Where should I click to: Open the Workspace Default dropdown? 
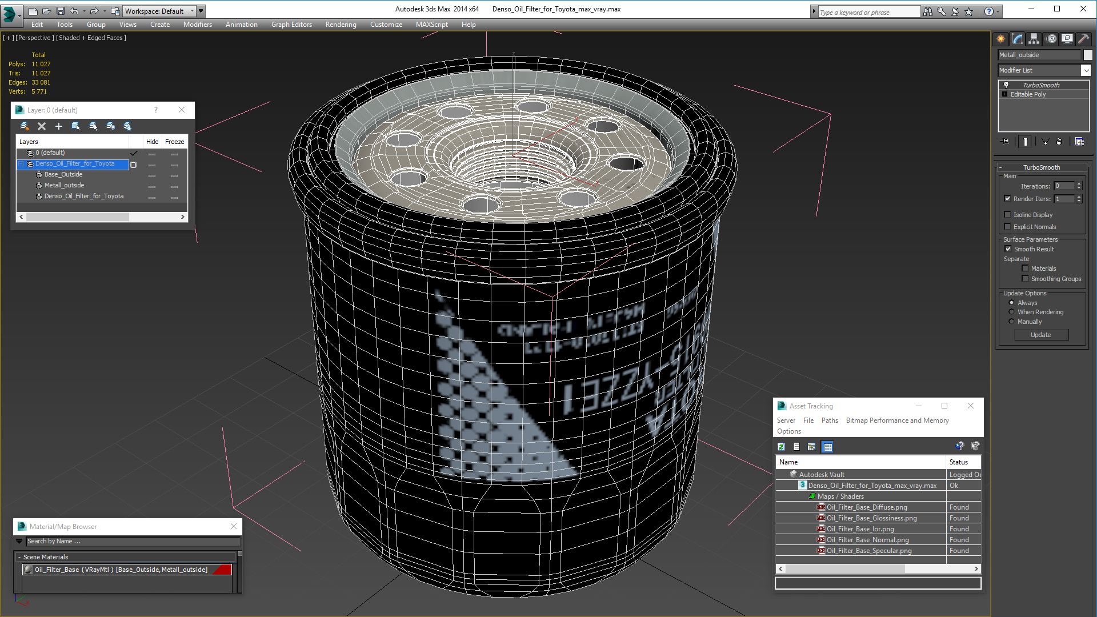click(x=160, y=11)
